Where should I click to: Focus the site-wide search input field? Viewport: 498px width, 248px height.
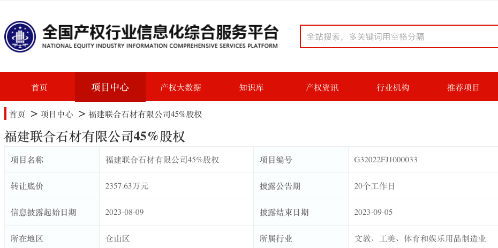point(399,36)
